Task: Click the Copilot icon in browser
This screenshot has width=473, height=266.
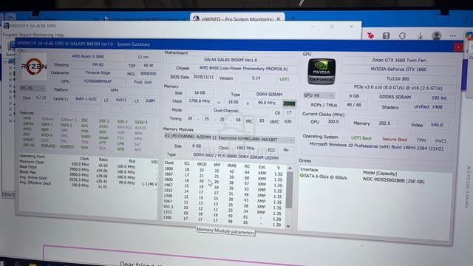Action: [x=469, y=35]
